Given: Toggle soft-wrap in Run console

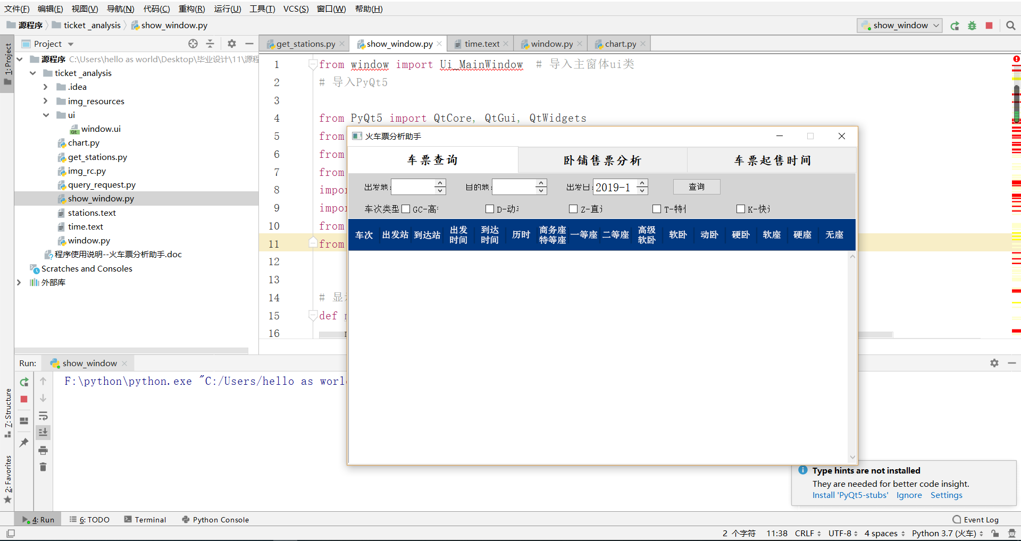Looking at the screenshot, I should [43, 416].
